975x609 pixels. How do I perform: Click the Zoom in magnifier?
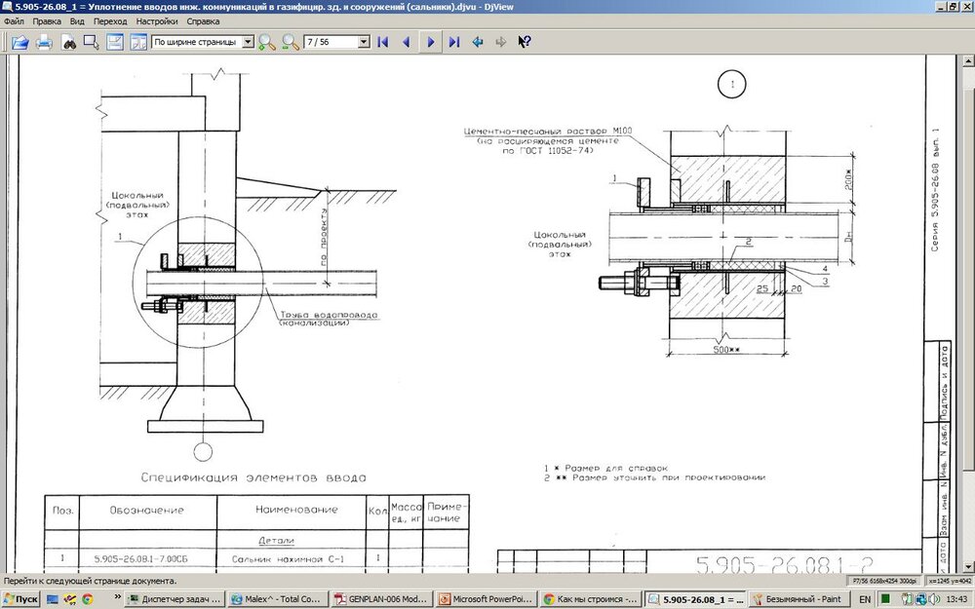[x=266, y=42]
